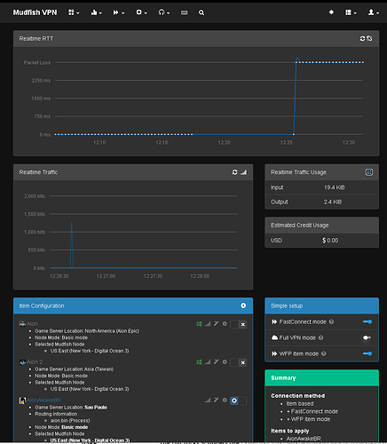Toggle WFP item mode switch
Image resolution: width=387 pixels, height=444 pixels.
coord(367,353)
